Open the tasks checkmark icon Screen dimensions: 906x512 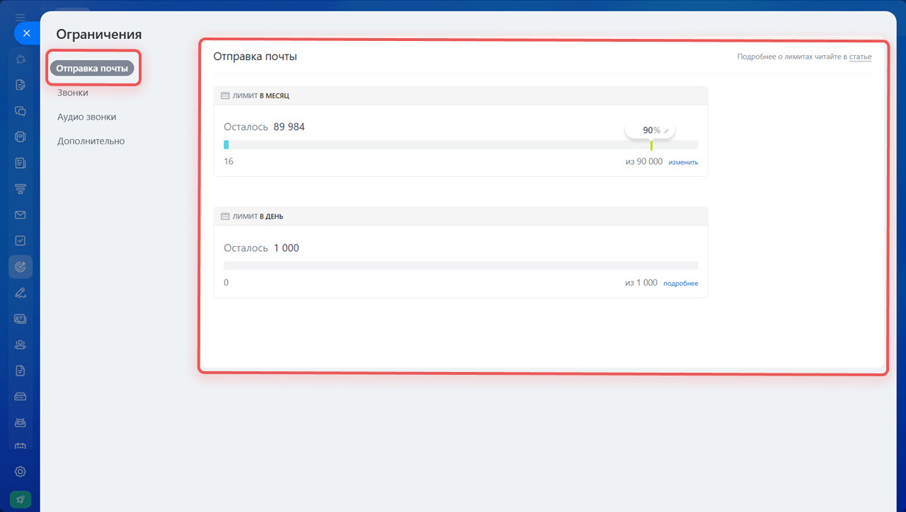(x=20, y=240)
